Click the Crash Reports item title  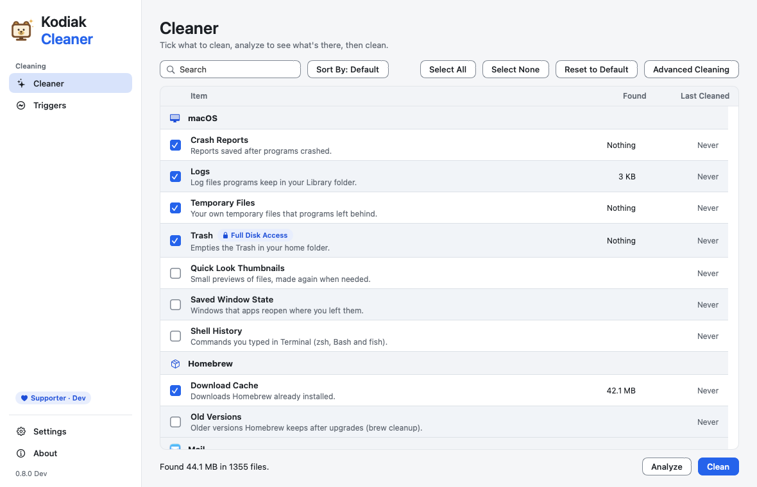coord(219,140)
